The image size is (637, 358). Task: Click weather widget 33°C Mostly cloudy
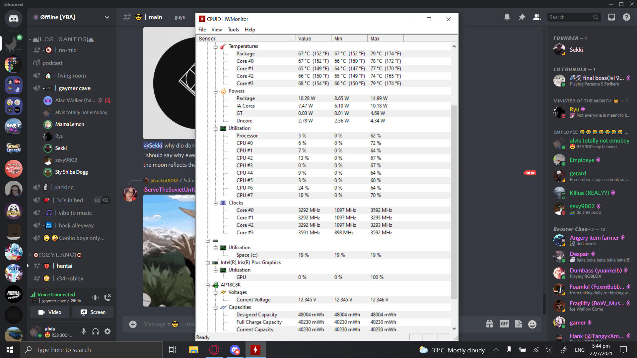452,350
